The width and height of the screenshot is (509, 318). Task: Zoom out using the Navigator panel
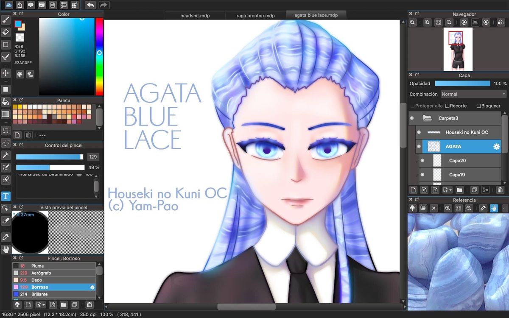click(450, 22)
